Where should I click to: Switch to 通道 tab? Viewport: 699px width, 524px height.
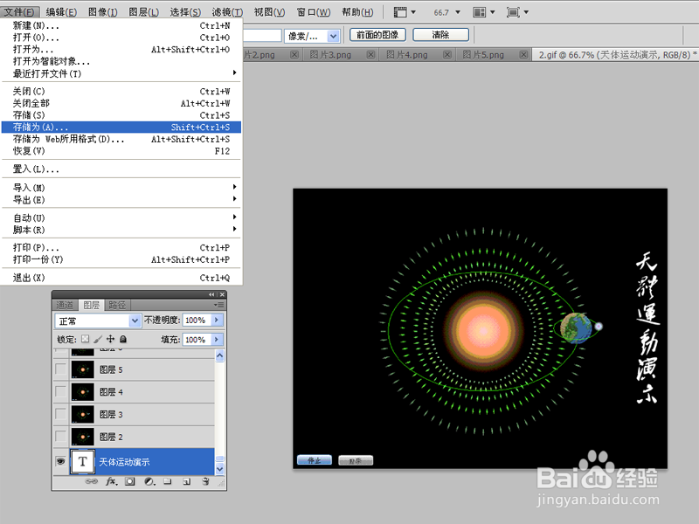(65, 305)
